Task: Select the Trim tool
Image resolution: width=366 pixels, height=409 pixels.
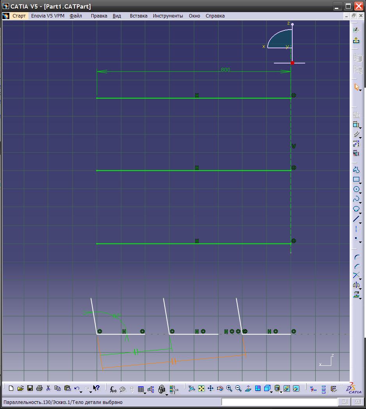Action: pos(356,275)
